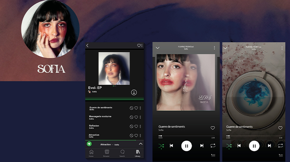Hide the Guerre de sentiments track in list
Screen dimensions: 290x162
click(x=131, y=108)
